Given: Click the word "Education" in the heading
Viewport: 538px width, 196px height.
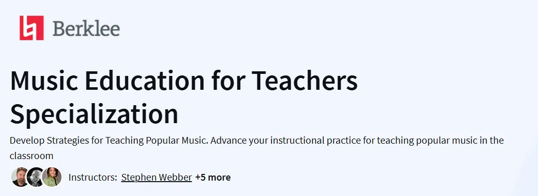Looking at the screenshot, I should coord(144,81).
